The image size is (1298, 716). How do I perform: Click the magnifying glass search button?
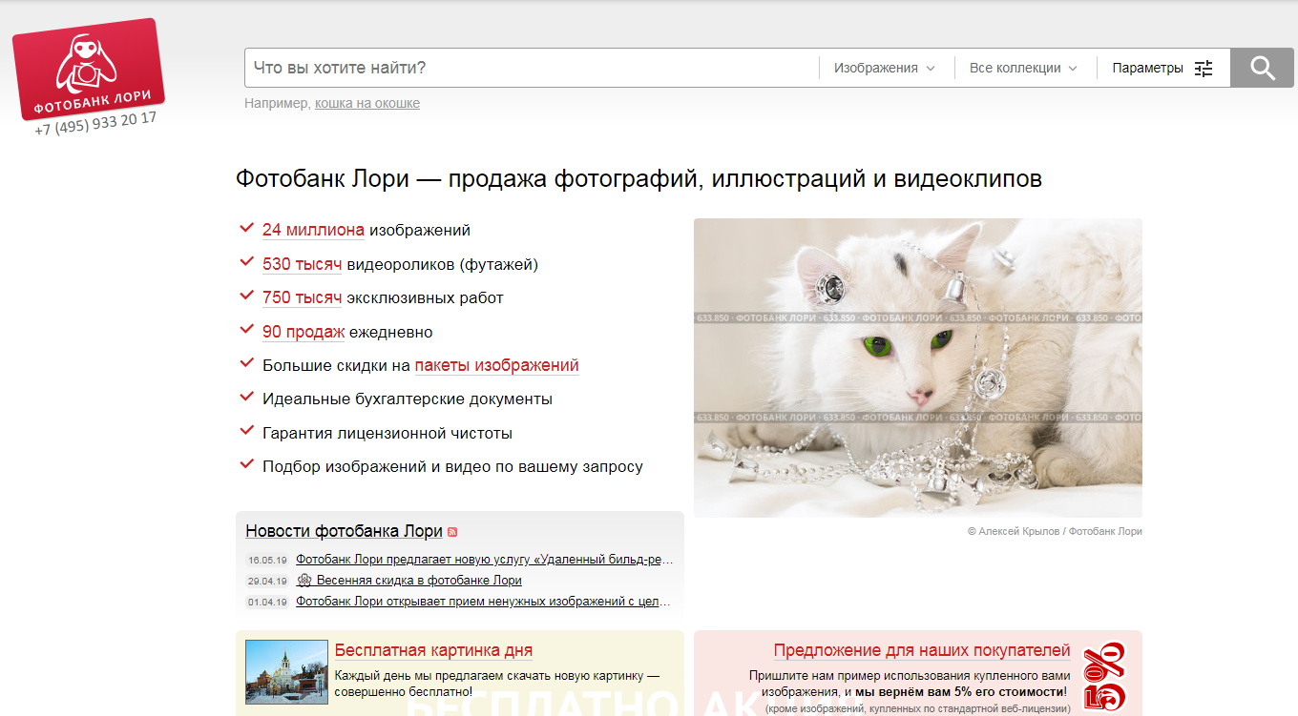pos(1262,68)
